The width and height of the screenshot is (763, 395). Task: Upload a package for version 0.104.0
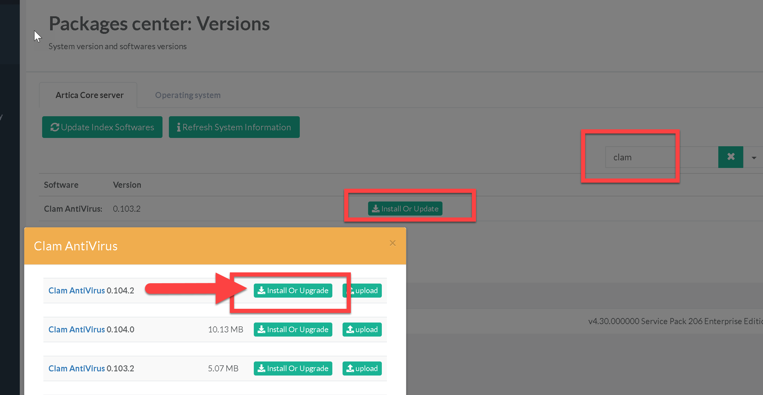click(362, 330)
